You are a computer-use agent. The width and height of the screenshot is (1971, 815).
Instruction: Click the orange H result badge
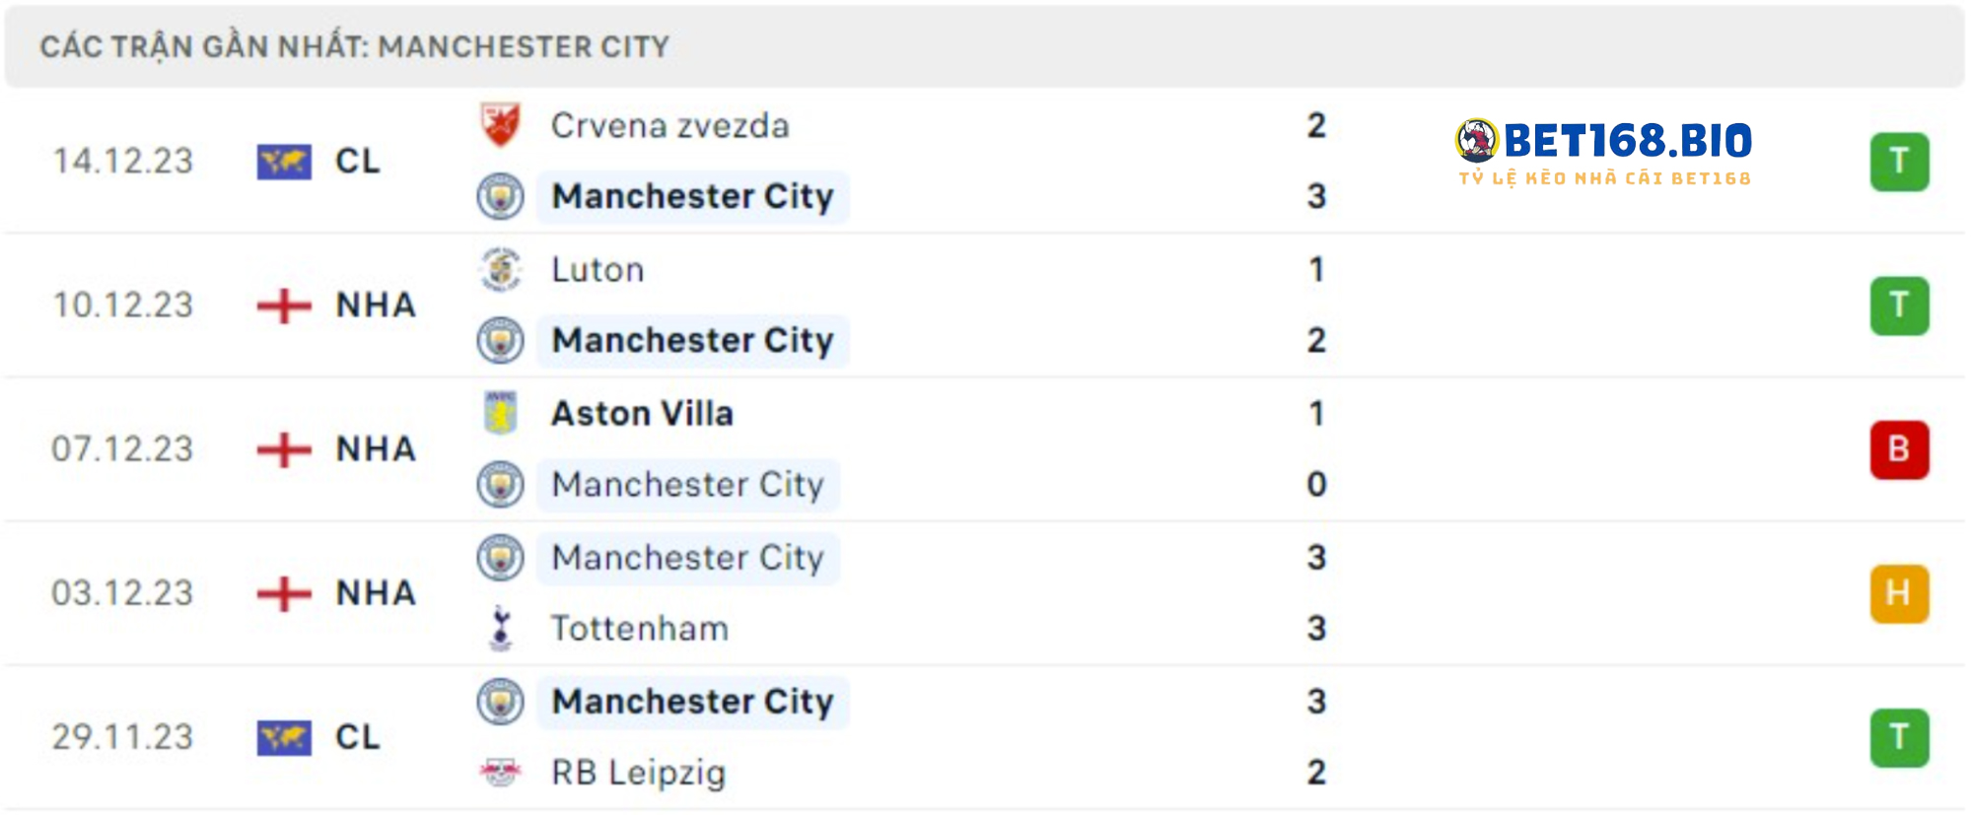[x=1899, y=593]
